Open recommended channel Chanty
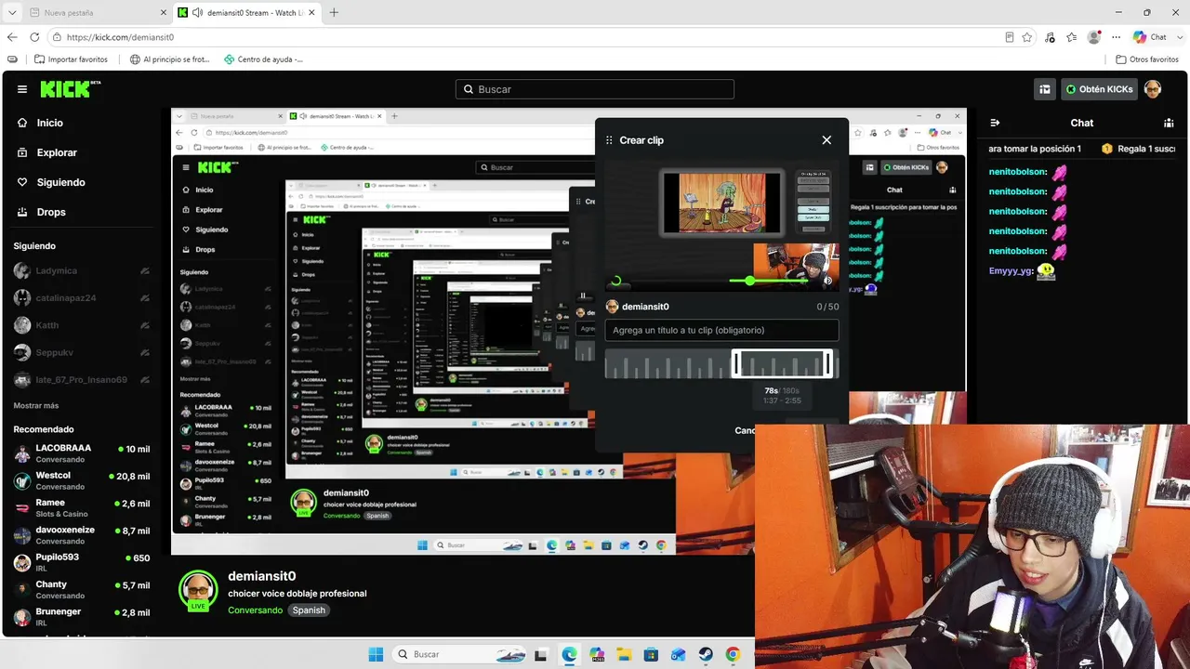Screen dimensions: 1190x669 tap(82, 590)
